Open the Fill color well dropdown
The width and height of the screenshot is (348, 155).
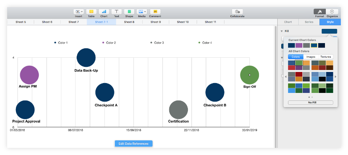click(x=329, y=31)
